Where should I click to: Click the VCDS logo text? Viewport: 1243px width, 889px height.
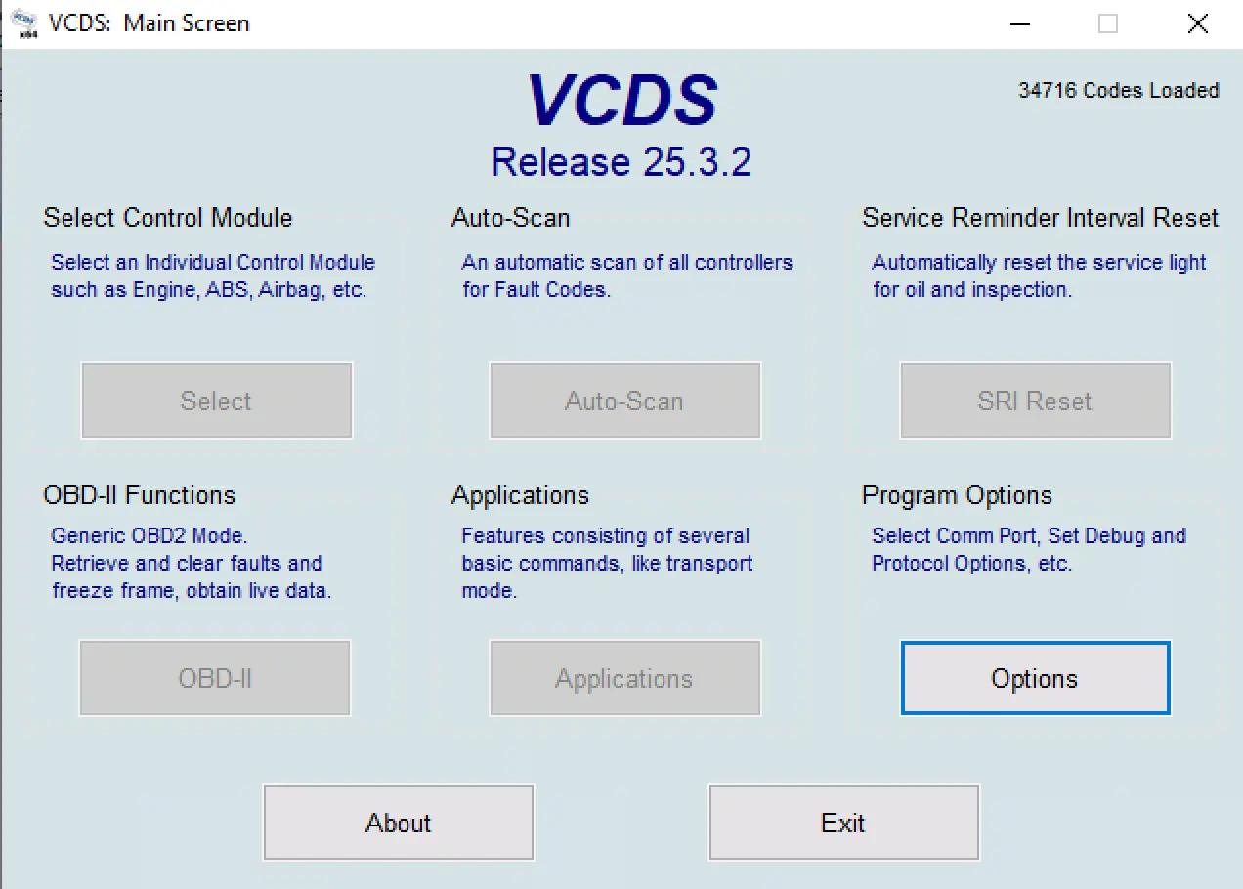click(x=622, y=98)
